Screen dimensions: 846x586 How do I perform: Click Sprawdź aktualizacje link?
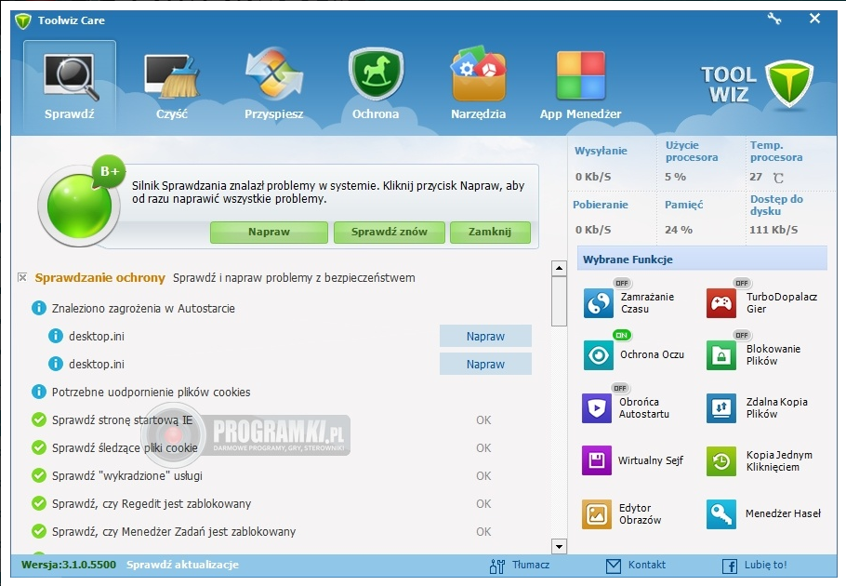coord(182,565)
